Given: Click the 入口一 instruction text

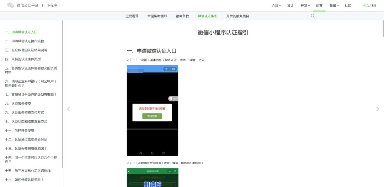Looking at the screenshot, I should click(166, 60).
